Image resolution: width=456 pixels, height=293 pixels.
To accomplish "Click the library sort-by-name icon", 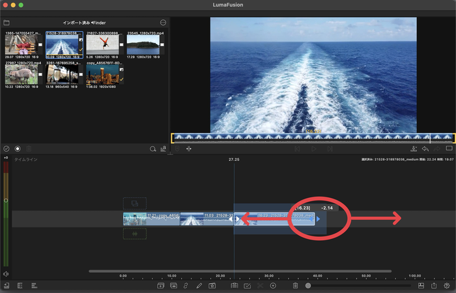I will tap(164, 149).
